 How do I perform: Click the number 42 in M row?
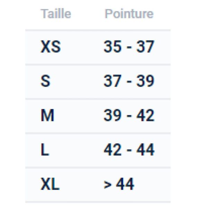145,115
